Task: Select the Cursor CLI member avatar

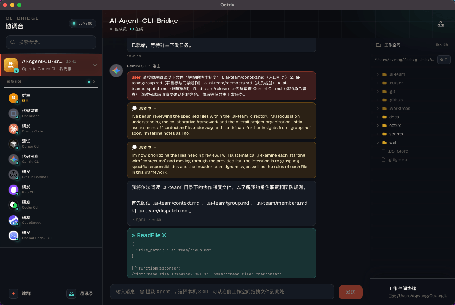Action: (14, 144)
